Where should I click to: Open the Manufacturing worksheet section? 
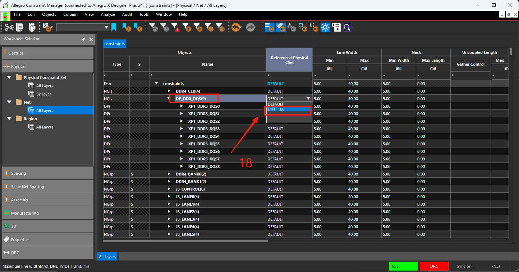tap(47, 213)
